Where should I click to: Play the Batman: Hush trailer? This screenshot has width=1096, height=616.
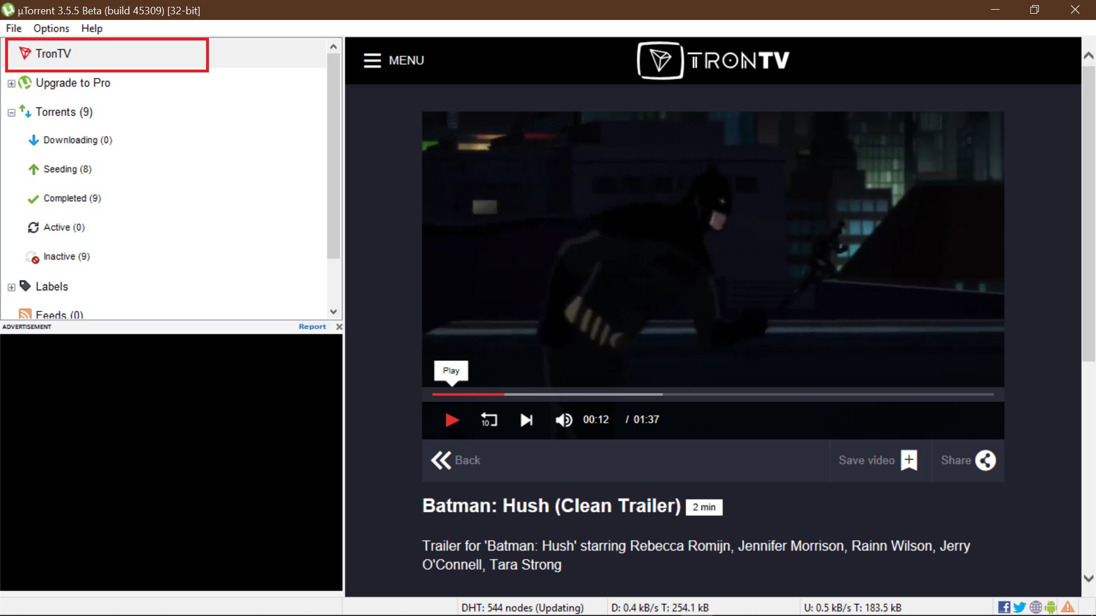point(452,420)
